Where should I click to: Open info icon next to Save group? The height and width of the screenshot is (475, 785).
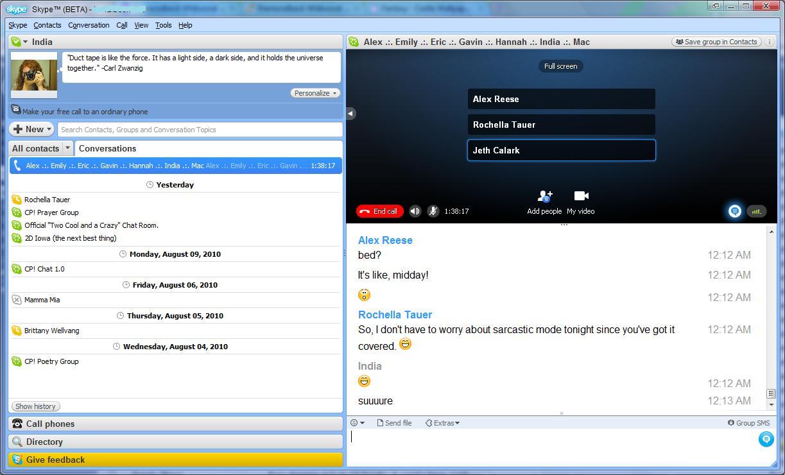(x=770, y=42)
